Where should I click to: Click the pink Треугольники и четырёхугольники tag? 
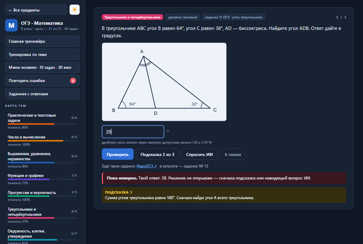click(132, 17)
